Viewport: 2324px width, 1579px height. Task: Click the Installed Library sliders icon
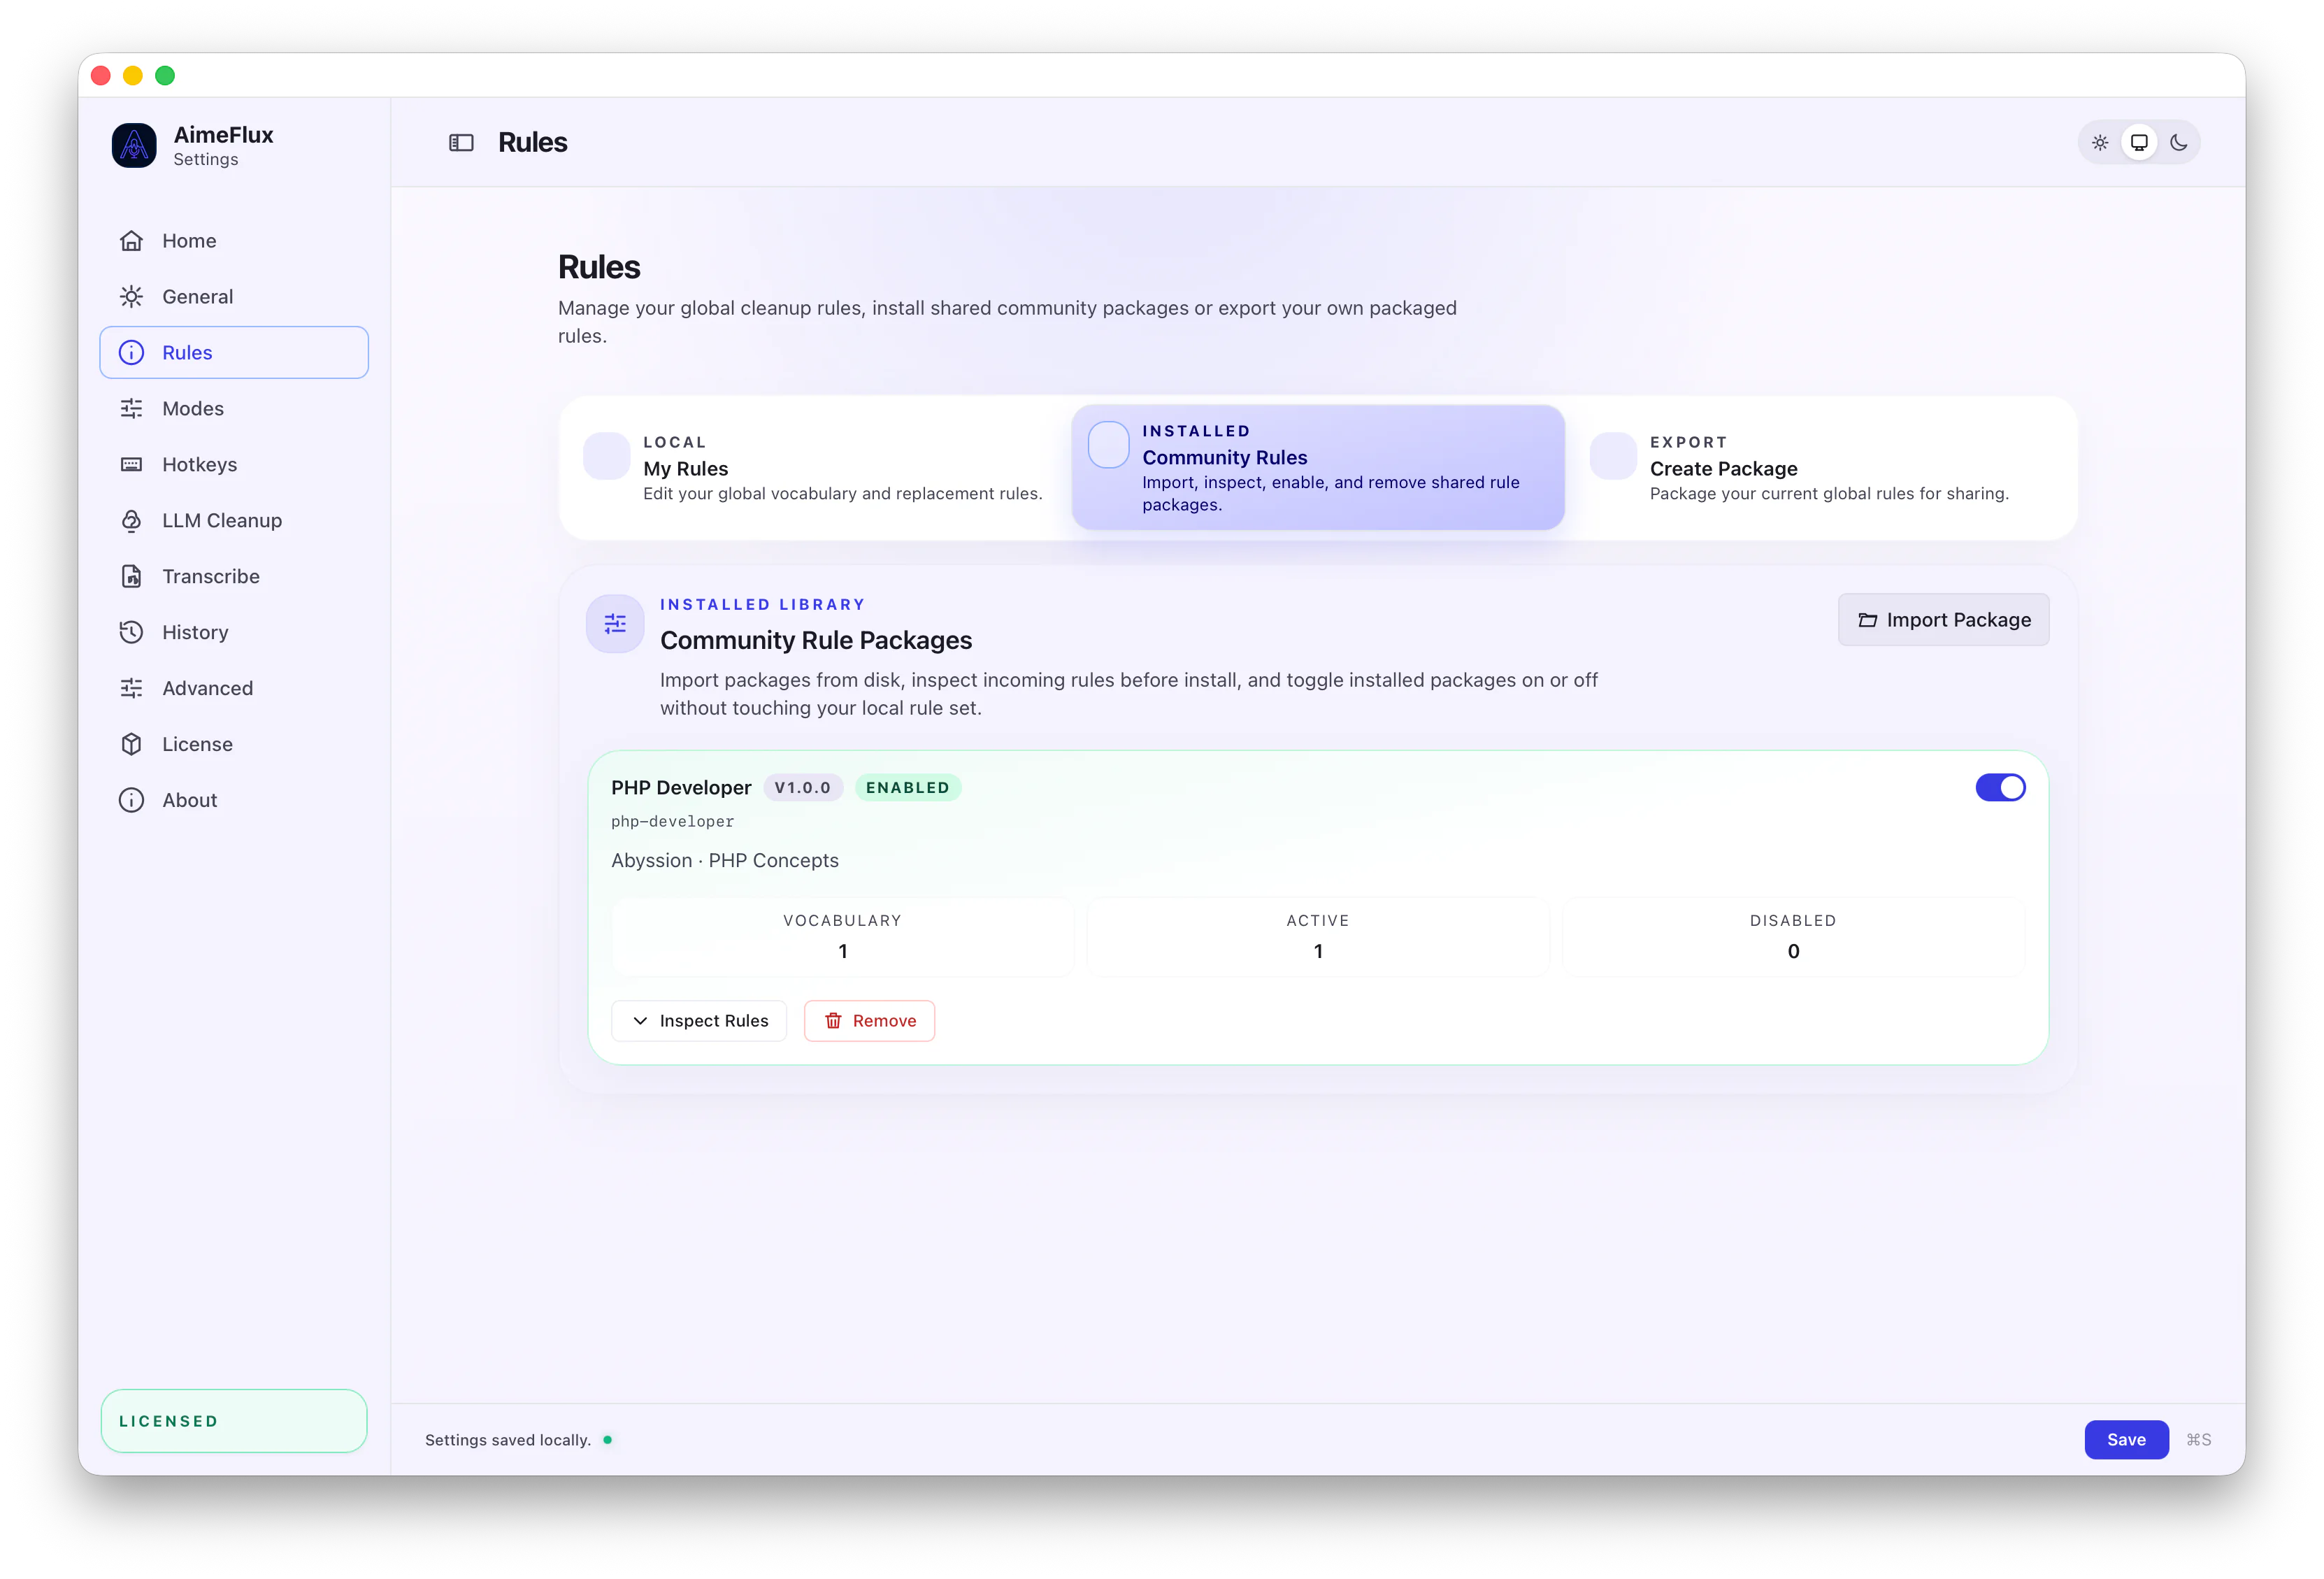(x=615, y=624)
